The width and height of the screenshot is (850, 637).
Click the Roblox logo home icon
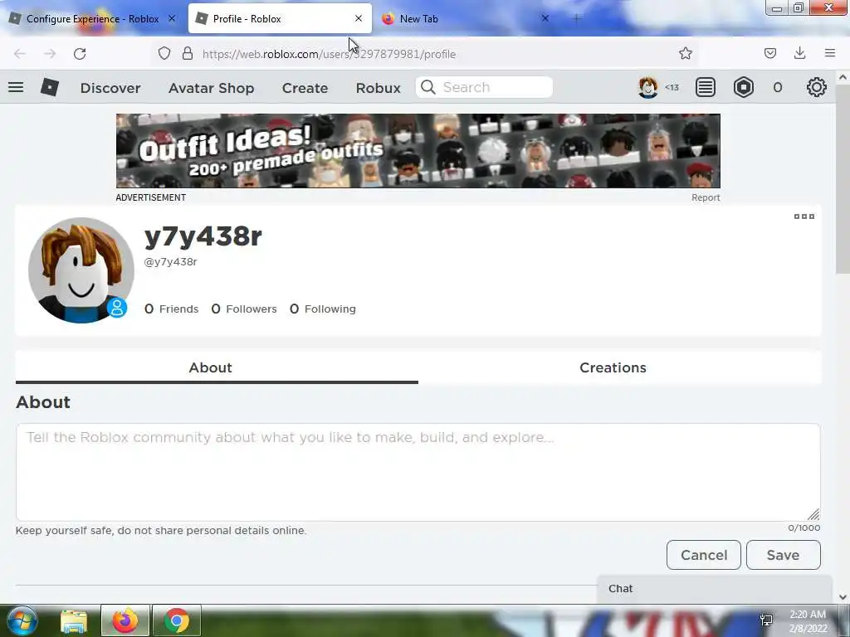[x=49, y=87]
